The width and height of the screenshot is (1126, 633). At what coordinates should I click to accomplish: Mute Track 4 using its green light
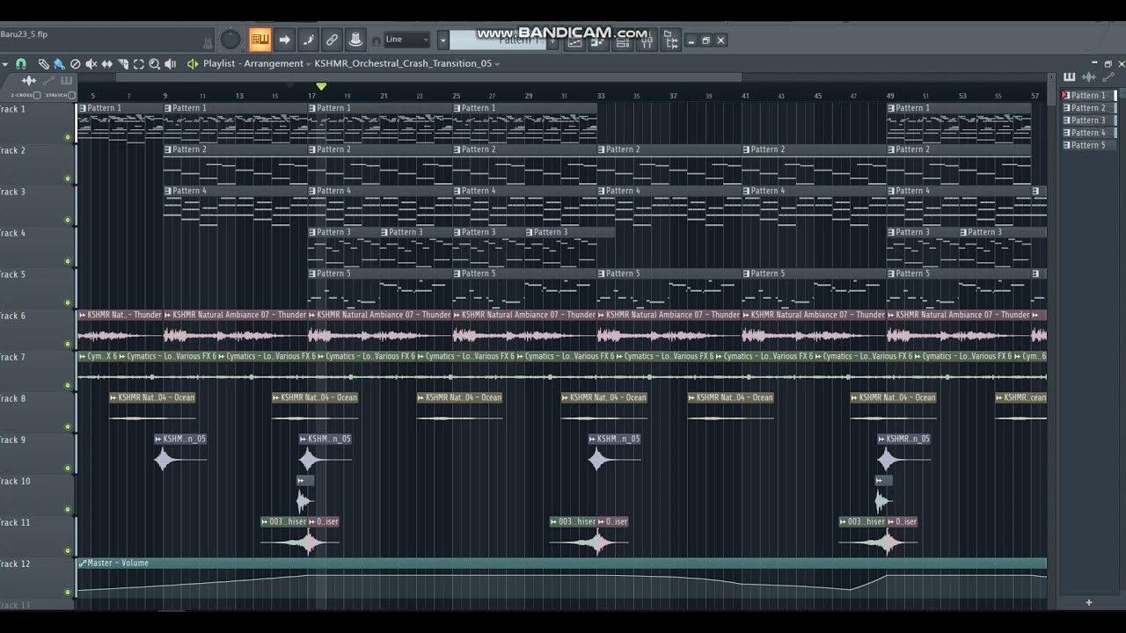[x=68, y=261]
